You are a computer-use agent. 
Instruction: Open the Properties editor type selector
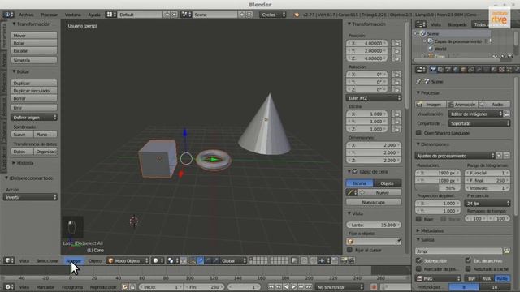(x=421, y=70)
